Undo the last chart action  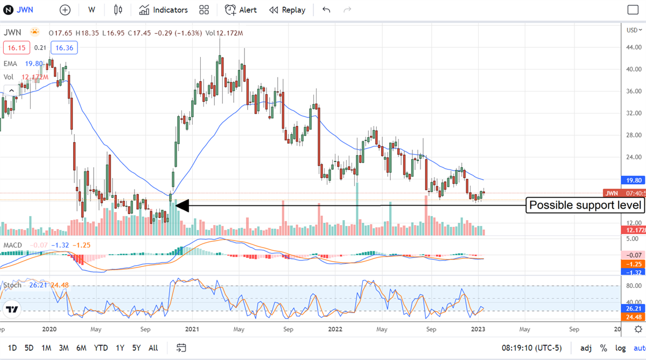tap(326, 10)
